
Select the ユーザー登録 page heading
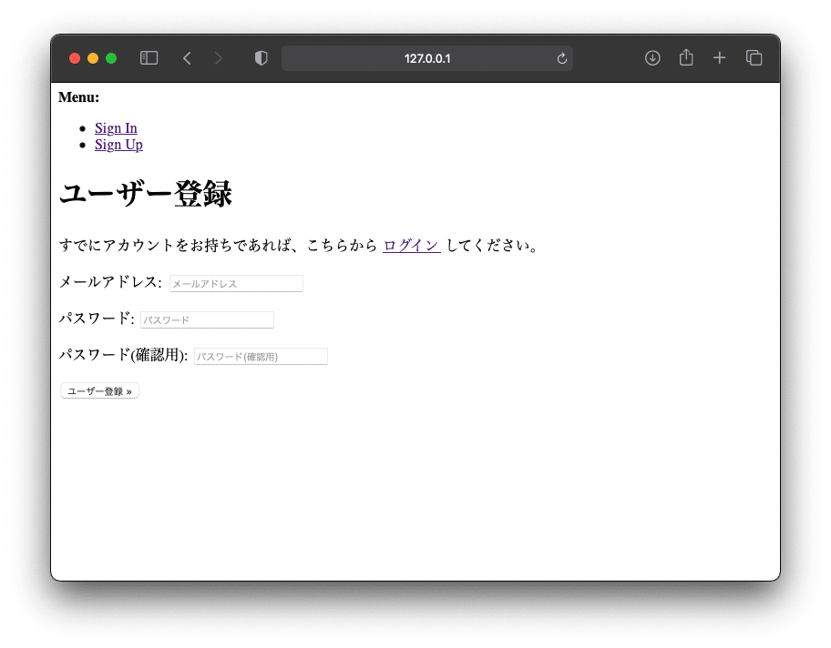tap(145, 194)
